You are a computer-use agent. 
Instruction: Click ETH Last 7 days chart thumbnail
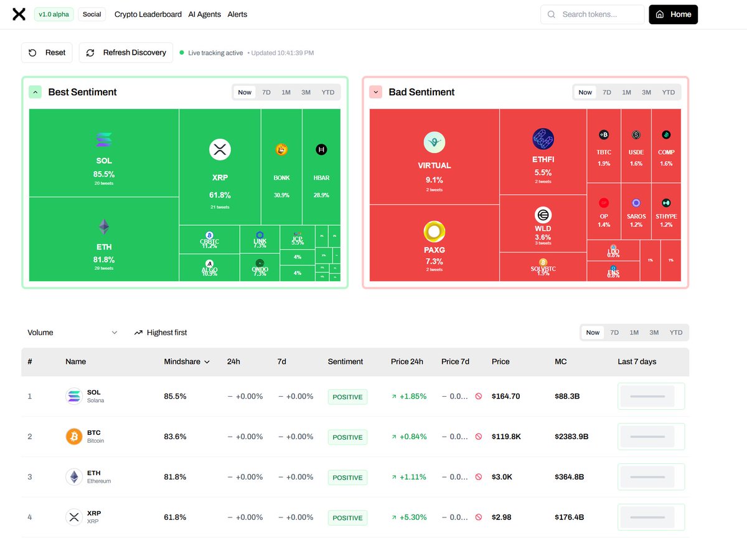(651, 477)
